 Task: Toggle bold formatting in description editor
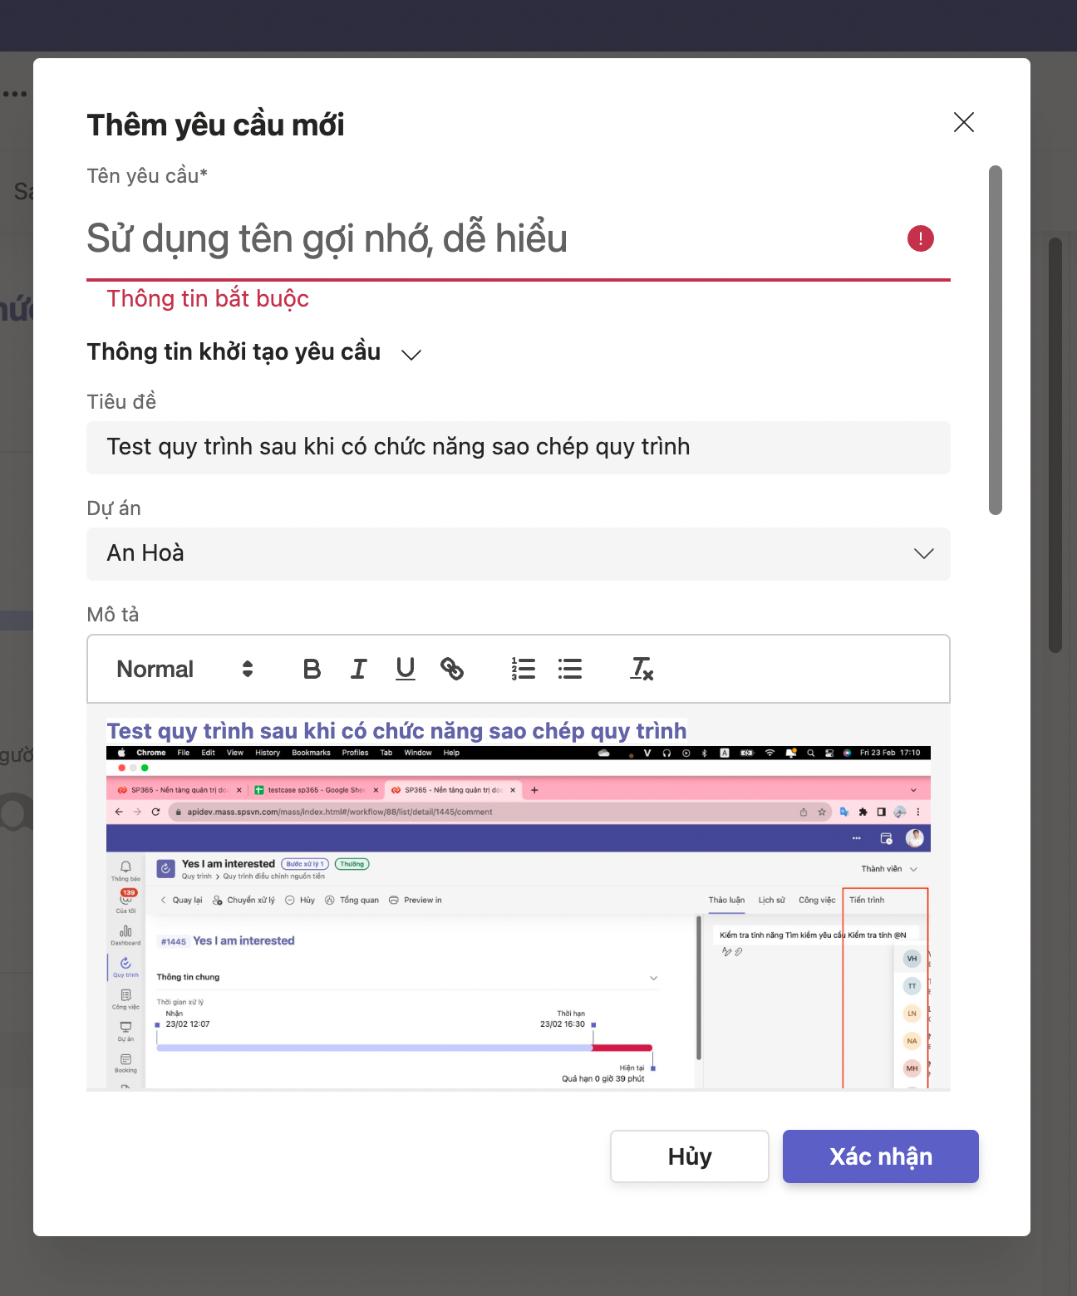312,669
